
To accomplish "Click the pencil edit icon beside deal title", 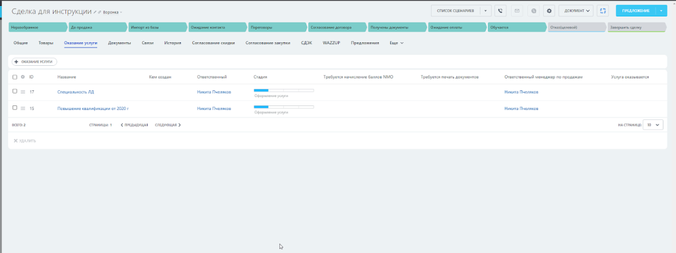I will 95,12.
